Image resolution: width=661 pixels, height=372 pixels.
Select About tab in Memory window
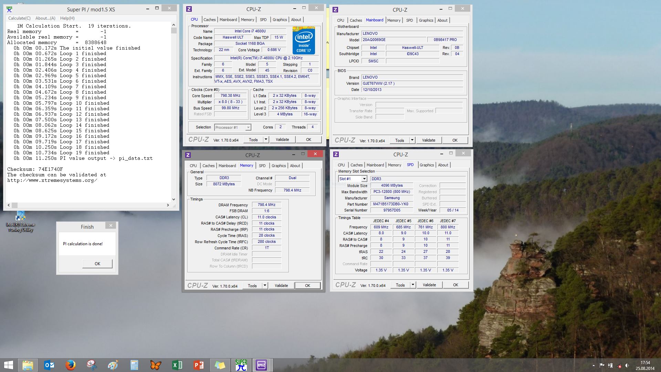tap(295, 166)
